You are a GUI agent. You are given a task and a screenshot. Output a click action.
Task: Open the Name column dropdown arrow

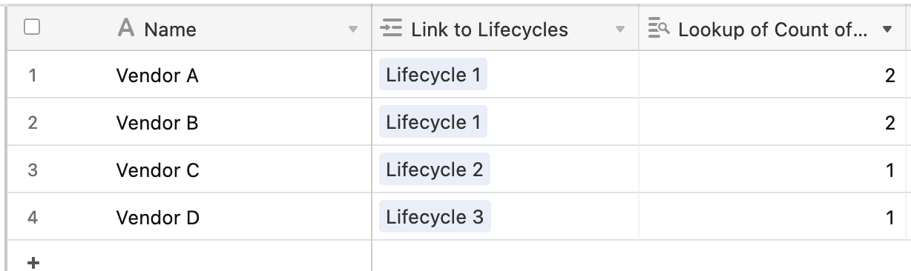(353, 30)
